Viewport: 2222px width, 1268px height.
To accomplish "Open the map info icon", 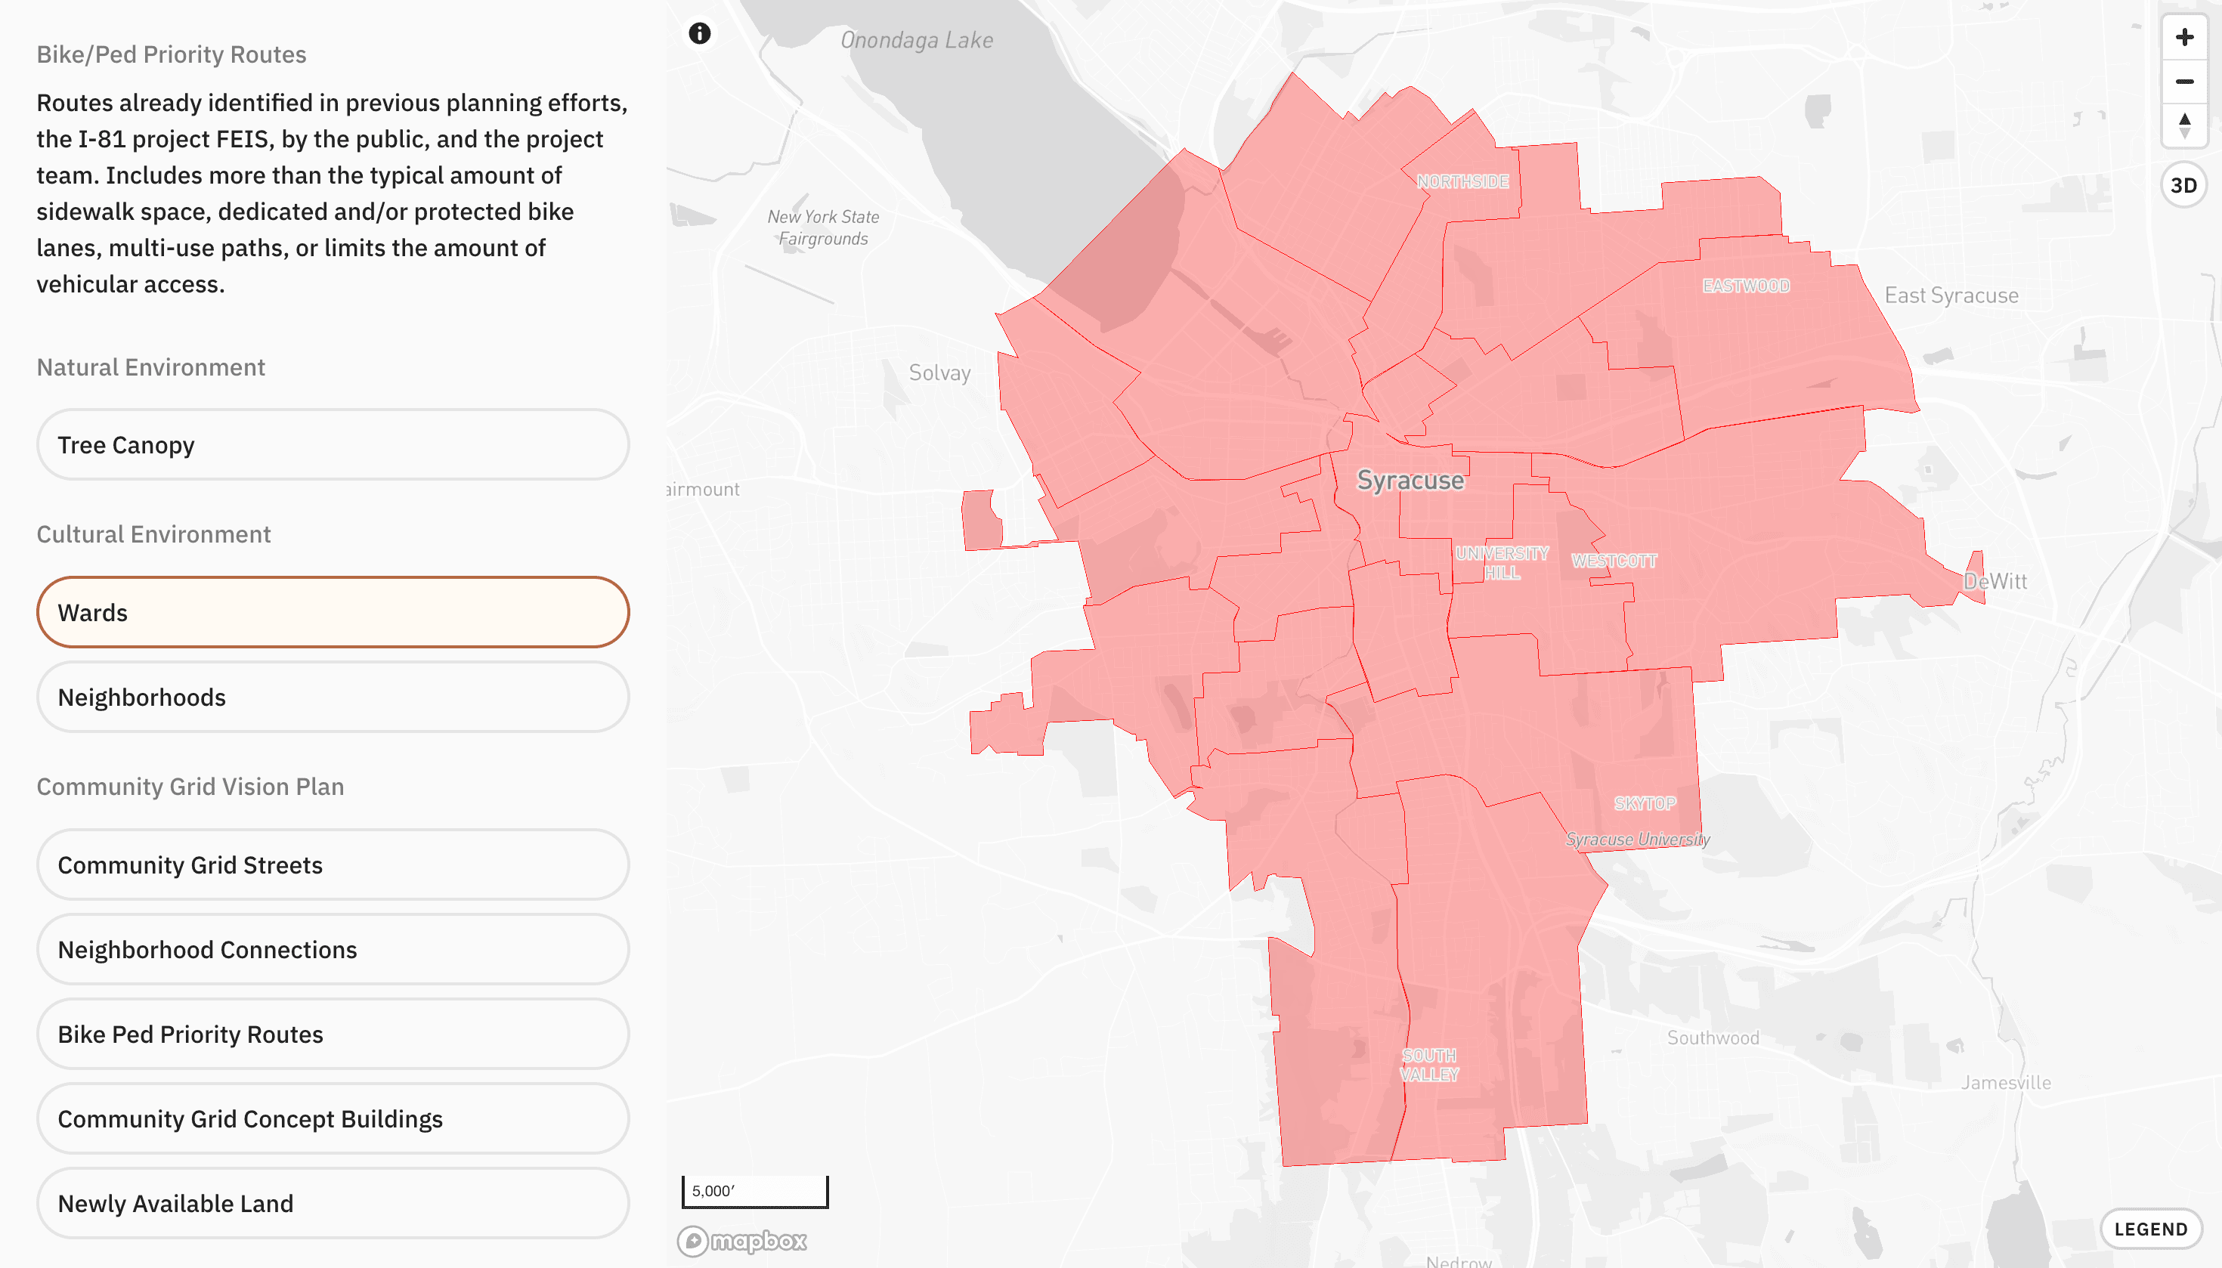I will [x=699, y=34].
